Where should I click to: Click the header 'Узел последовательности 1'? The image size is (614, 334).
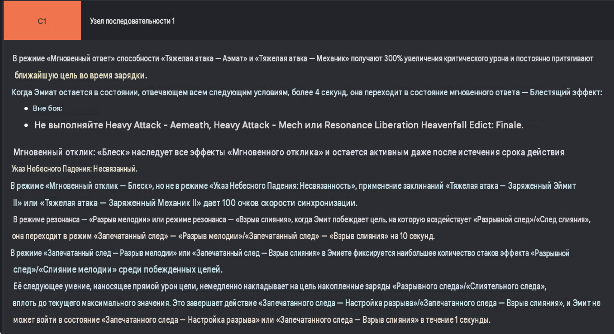[x=132, y=21]
